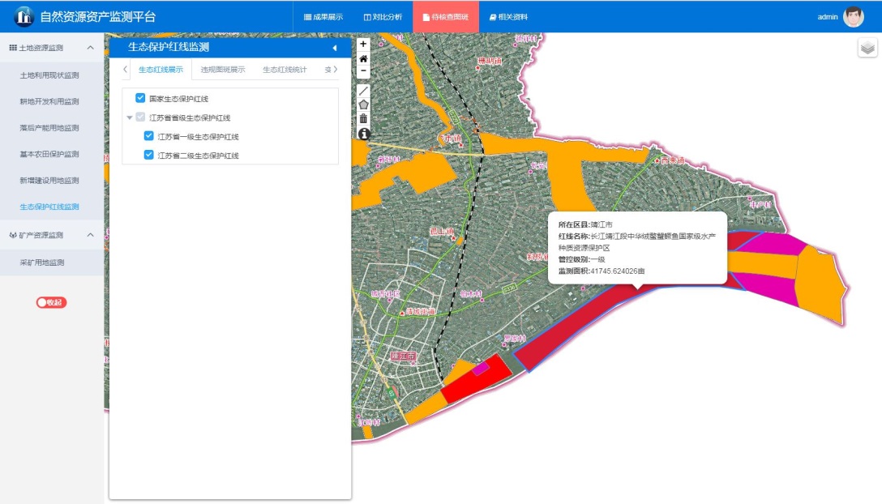Viewport: 882px width, 504px height.
Task: Open 耕地开发利用监测 in the sidebar
Action: click(x=49, y=101)
